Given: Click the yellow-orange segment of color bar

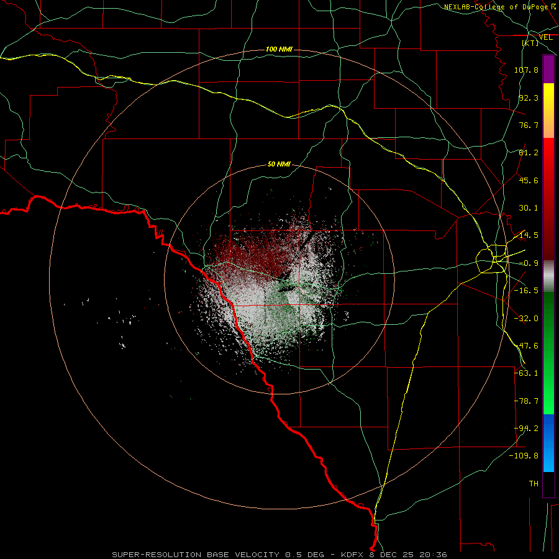Looking at the screenshot, I should tap(548, 111).
